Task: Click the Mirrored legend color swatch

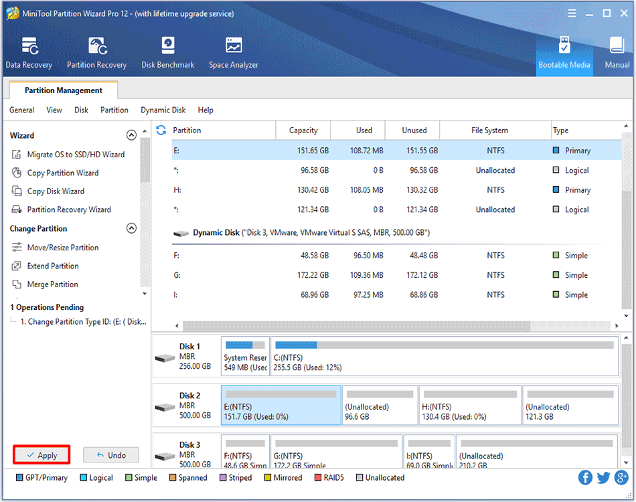Action: tap(267, 478)
